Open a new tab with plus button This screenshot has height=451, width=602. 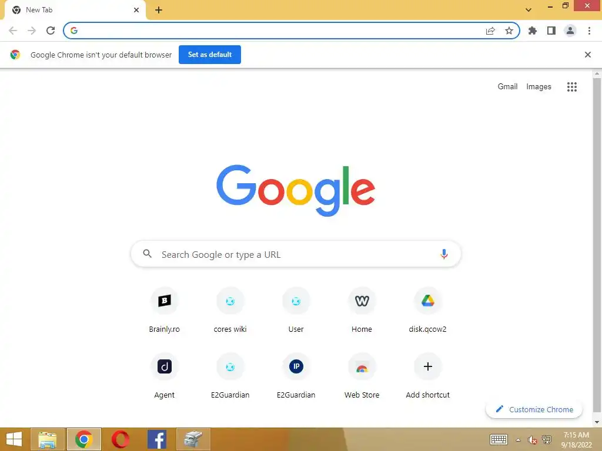tap(159, 10)
